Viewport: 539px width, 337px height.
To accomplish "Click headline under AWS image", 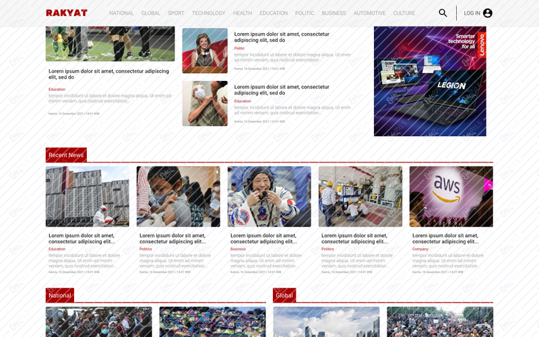I will click(x=445, y=239).
